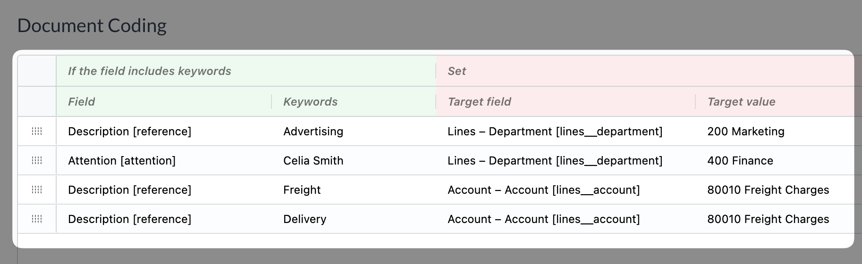Image resolution: width=862 pixels, height=264 pixels.
Task: Select the Delivery keyword cell
Action: [353, 219]
